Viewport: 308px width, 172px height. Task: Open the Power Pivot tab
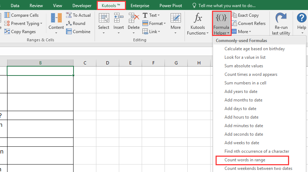coord(171,6)
